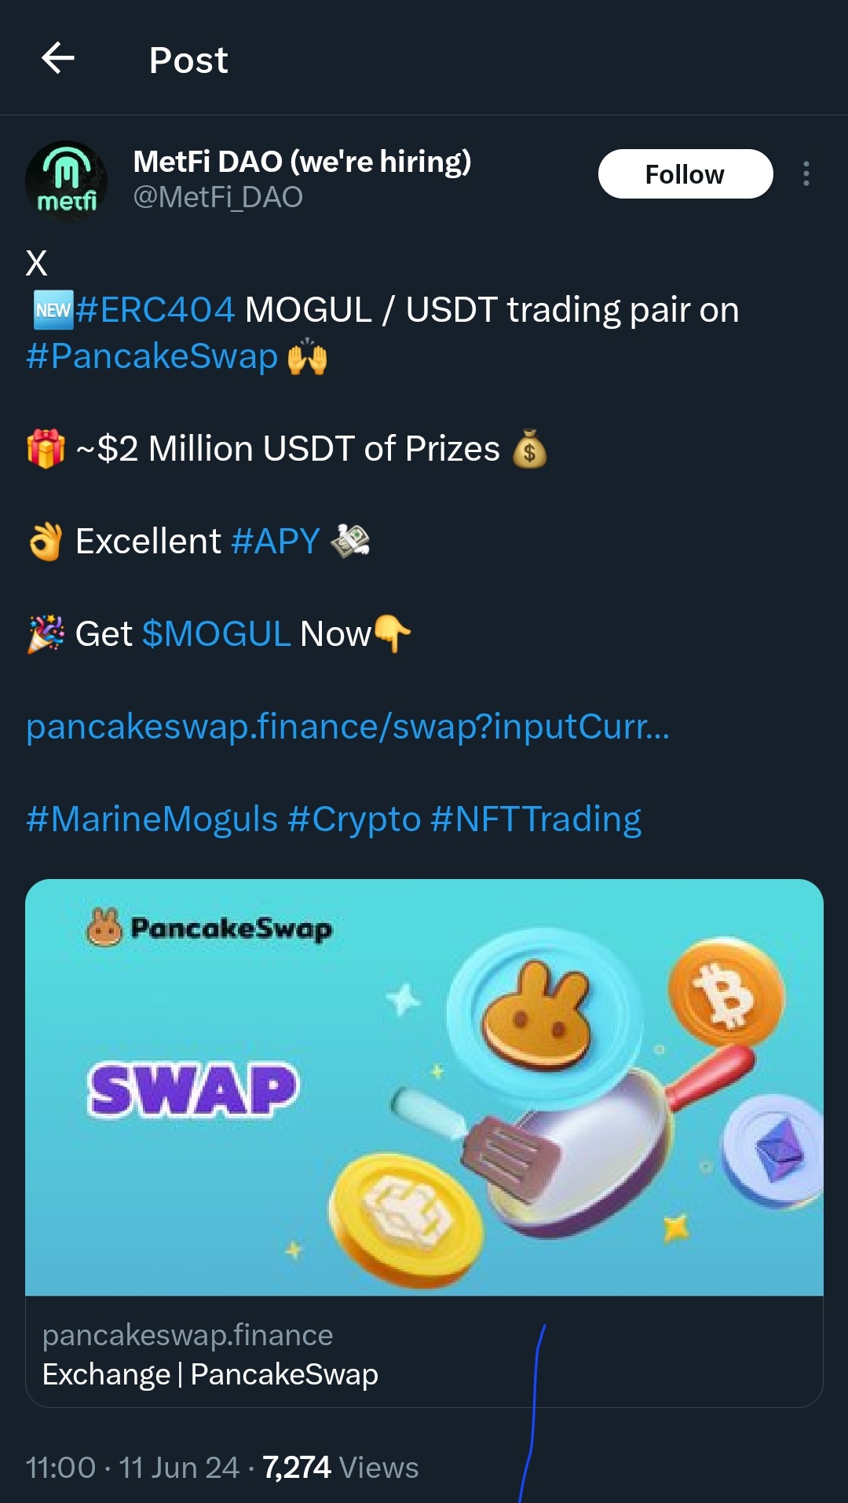
Task: Open the #ERC404 hashtag
Action: coord(155,310)
